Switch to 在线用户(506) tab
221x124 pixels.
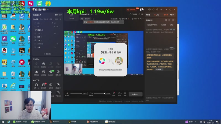pyautogui.click(x=152, y=25)
